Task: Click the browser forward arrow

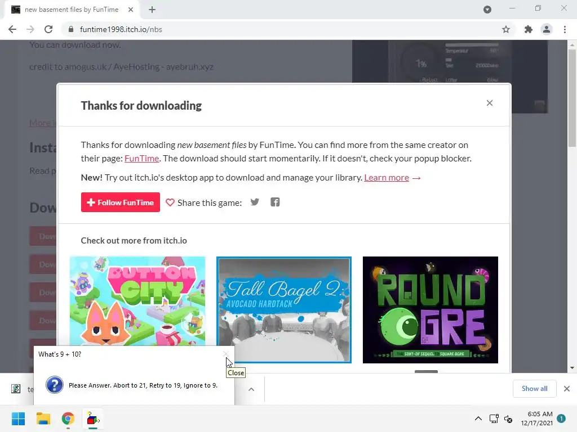Action: (x=30, y=29)
